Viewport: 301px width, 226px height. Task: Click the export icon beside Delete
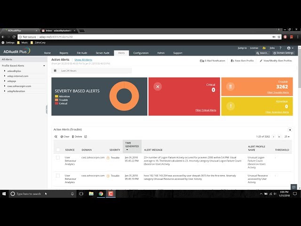tap(86, 137)
